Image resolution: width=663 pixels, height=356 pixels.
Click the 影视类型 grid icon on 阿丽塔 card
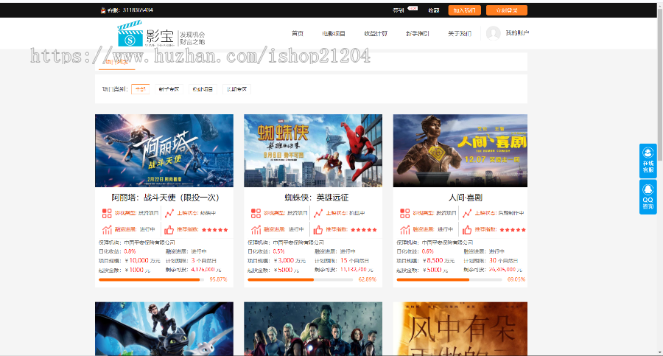pos(107,213)
